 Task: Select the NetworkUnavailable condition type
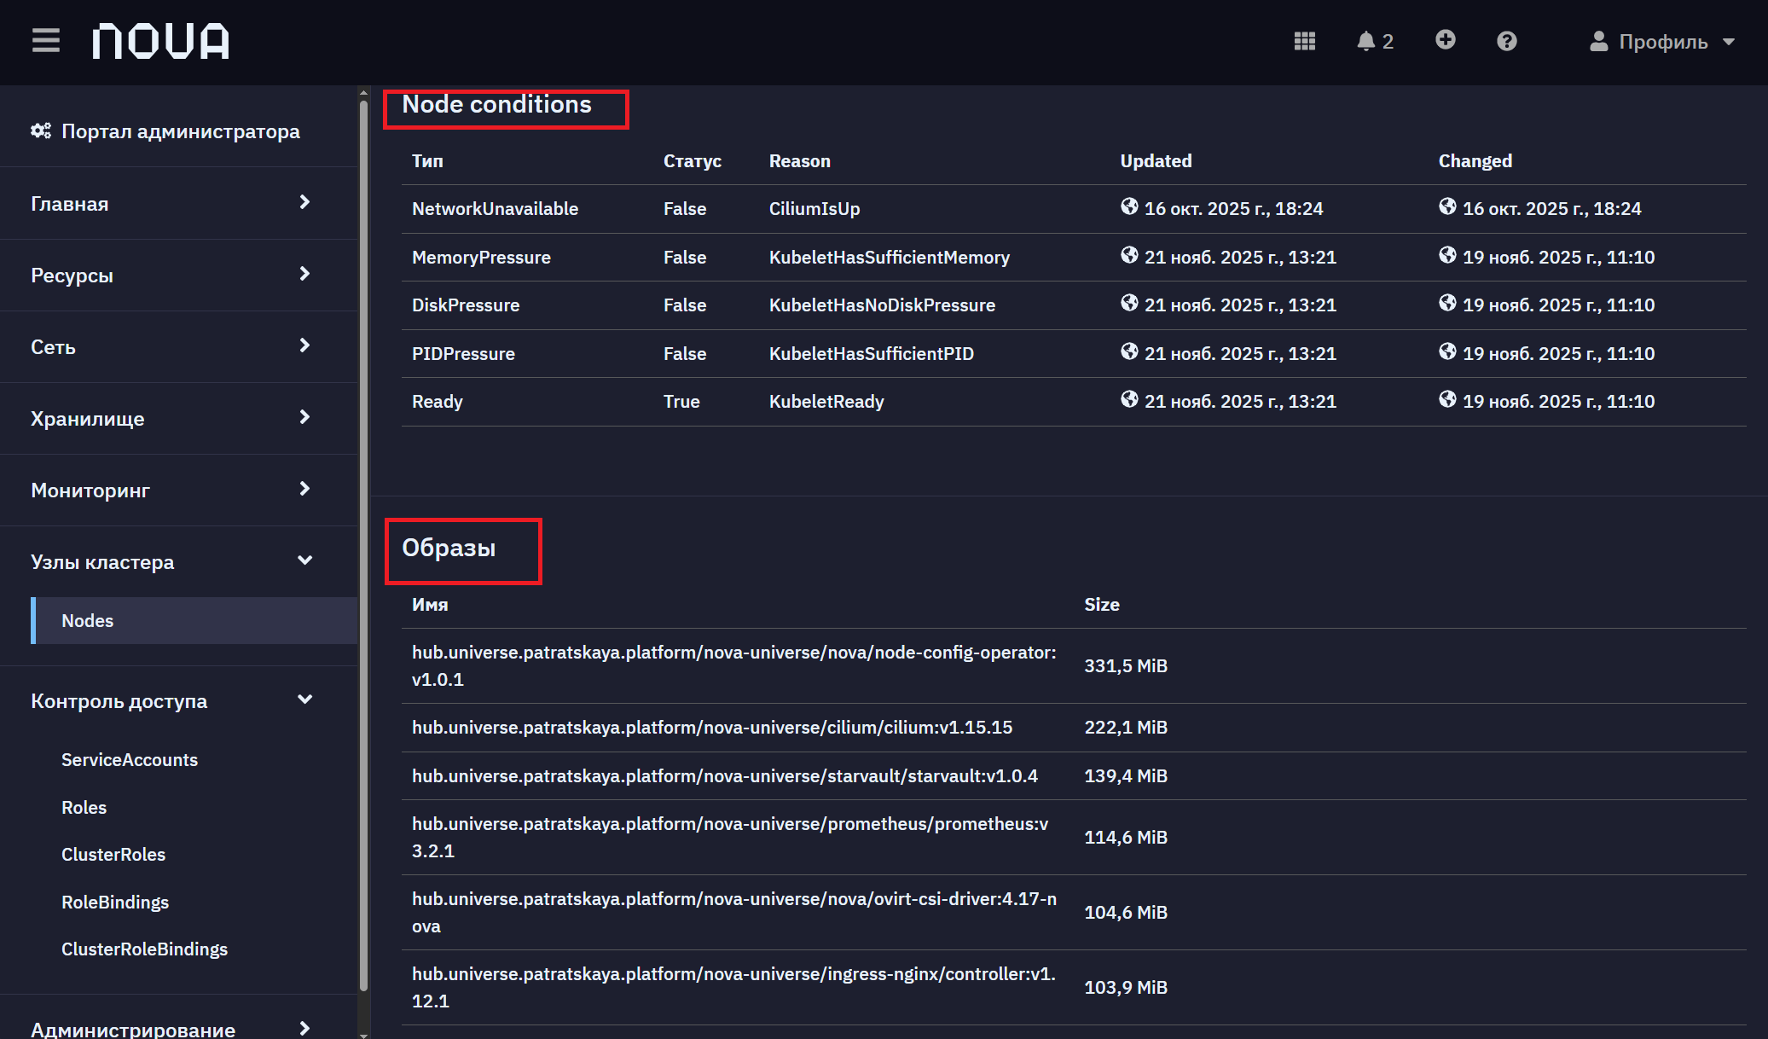pos(495,209)
